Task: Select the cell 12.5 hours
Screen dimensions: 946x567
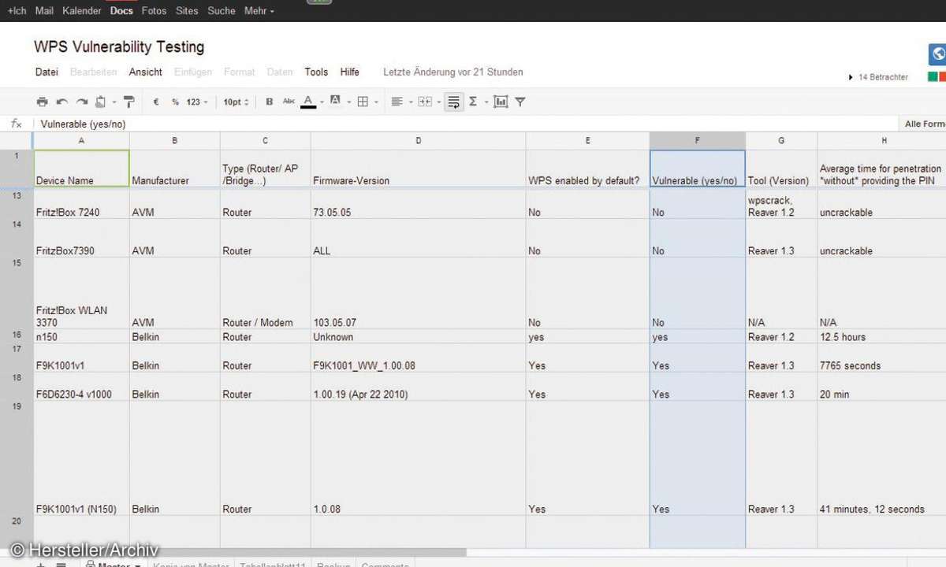Action: tap(881, 336)
